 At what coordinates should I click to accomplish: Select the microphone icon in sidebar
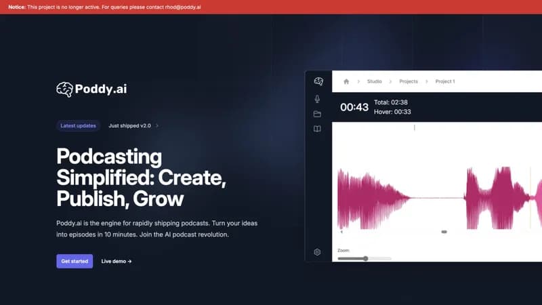tap(317, 99)
